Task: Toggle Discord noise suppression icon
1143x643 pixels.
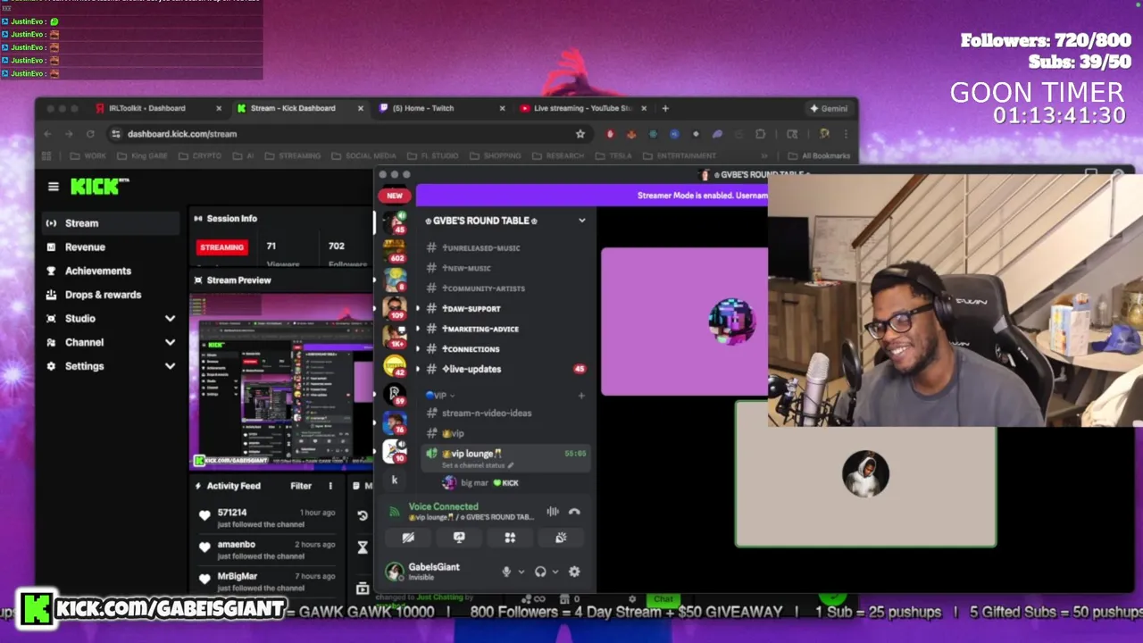Action: pyautogui.click(x=553, y=512)
